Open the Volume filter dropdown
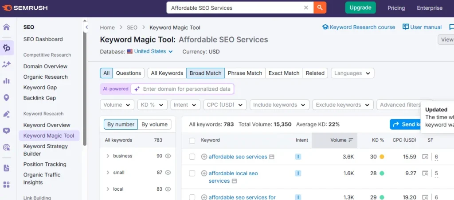 tap(117, 105)
